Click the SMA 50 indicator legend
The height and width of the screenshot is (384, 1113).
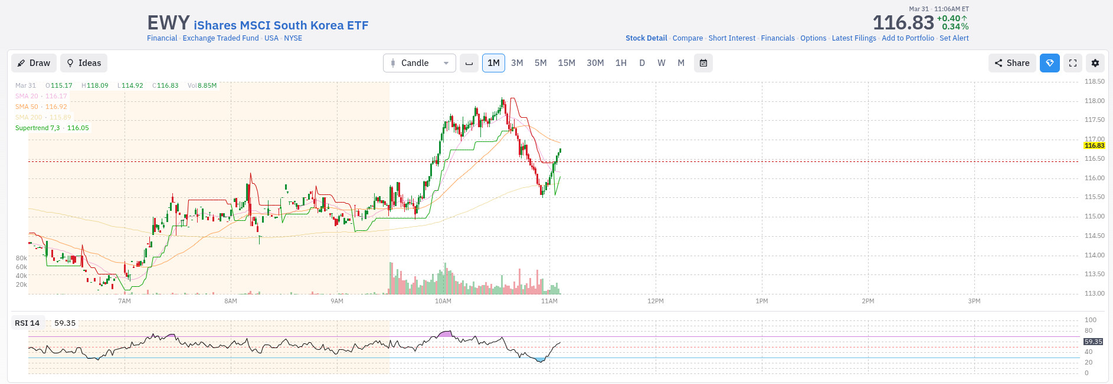click(x=27, y=107)
